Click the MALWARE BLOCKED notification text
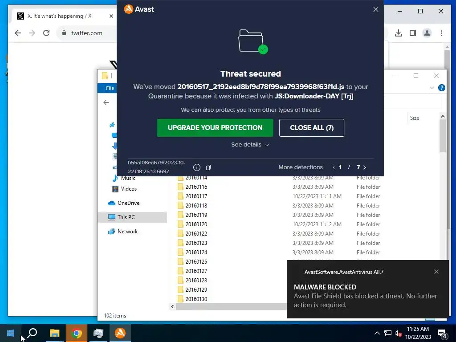 coord(325,287)
